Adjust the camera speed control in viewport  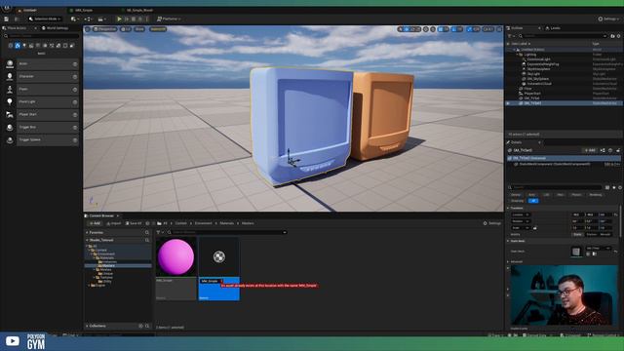(x=487, y=29)
